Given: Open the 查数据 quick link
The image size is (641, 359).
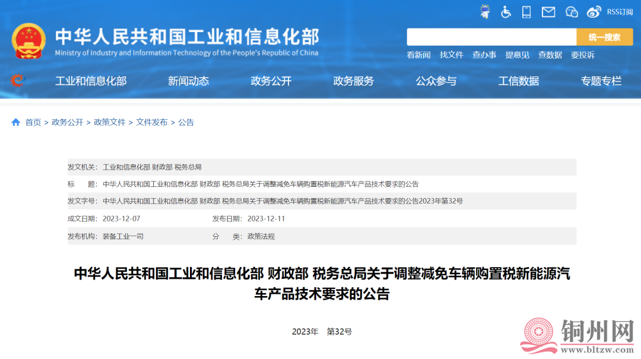Looking at the screenshot, I should 550,55.
